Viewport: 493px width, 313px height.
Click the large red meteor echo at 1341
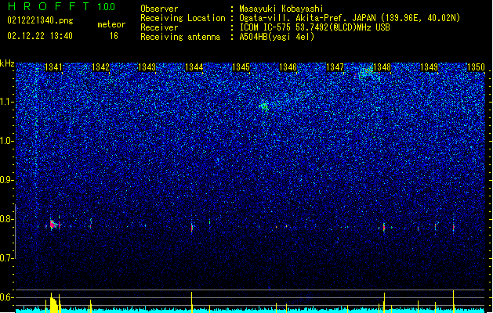pos(53,224)
